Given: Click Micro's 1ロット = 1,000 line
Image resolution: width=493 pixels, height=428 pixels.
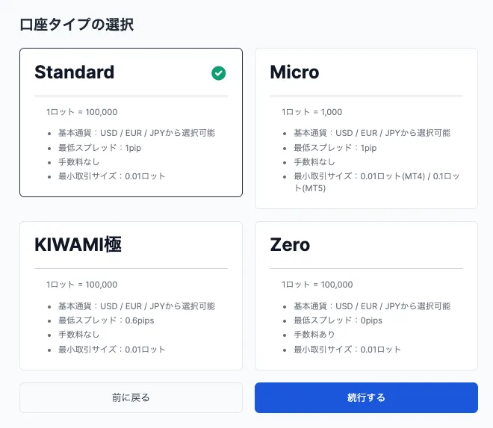Looking at the screenshot, I should pyautogui.click(x=311, y=112).
